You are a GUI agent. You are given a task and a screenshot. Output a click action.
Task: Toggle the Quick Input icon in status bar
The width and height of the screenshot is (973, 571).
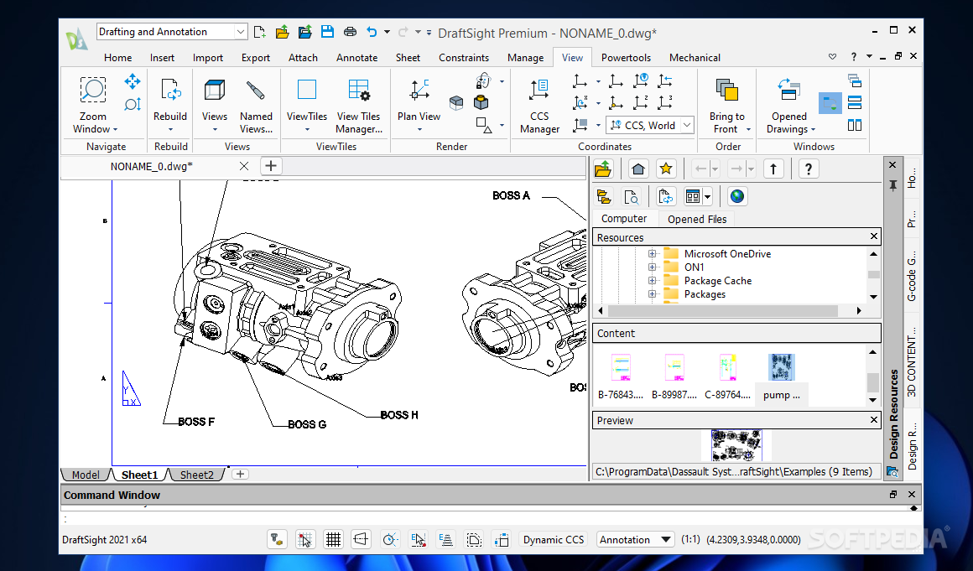point(502,539)
